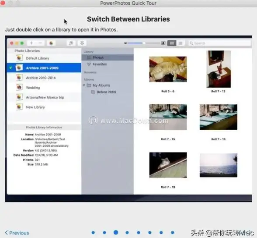Jump to the seventh tour page dot
This screenshot has width=257, height=238.
tap(161, 232)
